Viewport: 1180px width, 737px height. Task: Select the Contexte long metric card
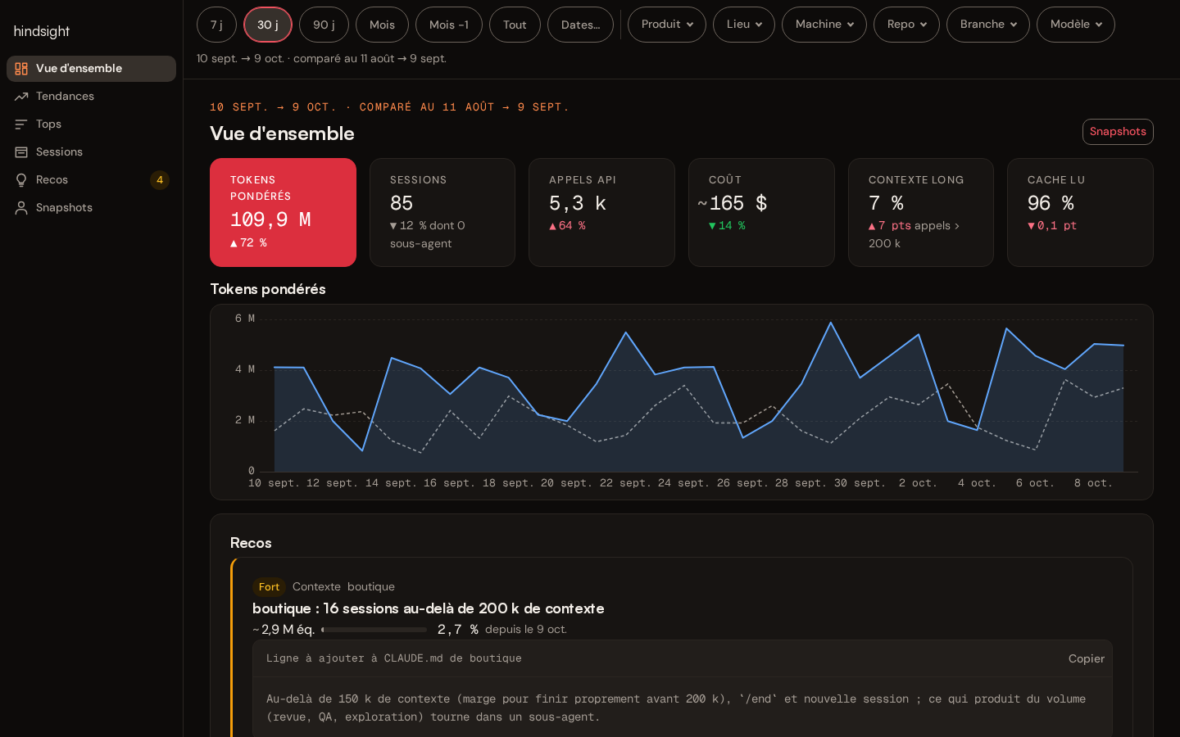click(921, 212)
